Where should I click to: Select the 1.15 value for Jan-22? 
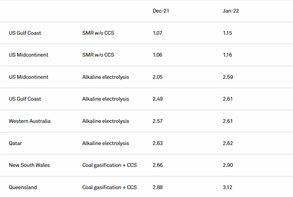pyautogui.click(x=228, y=33)
